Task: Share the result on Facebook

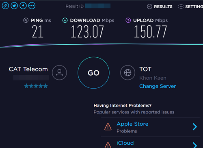Action: pos(23,6)
